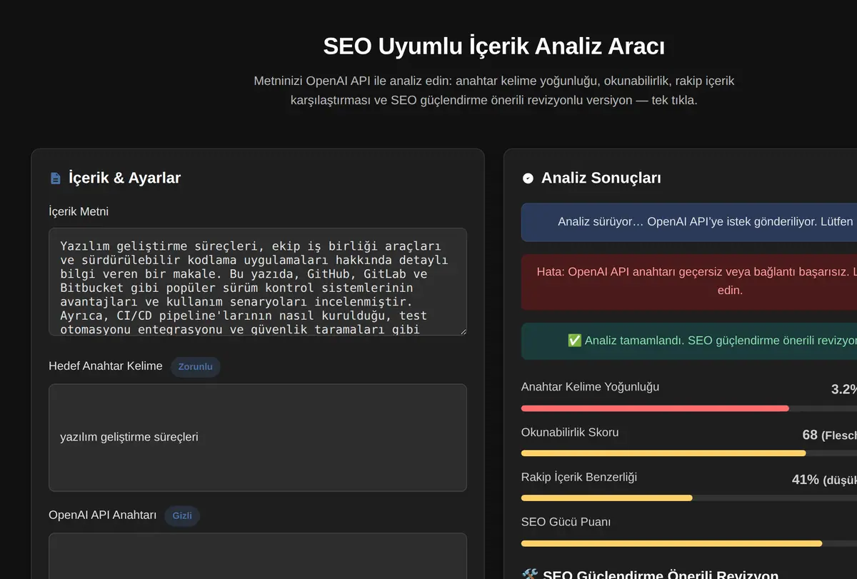Image resolution: width=857 pixels, height=579 pixels.
Task: Click the Anahtar Kelime Yoğunluğu label
Action: pos(590,387)
